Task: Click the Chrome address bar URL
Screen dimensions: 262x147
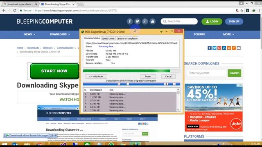Action: tap(76, 11)
